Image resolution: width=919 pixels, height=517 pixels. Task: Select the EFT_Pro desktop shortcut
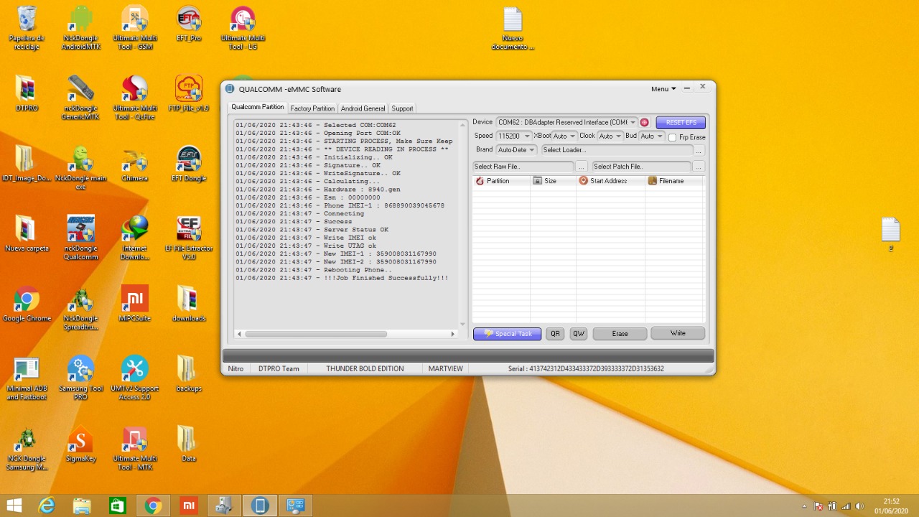click(x=189, y=24)
